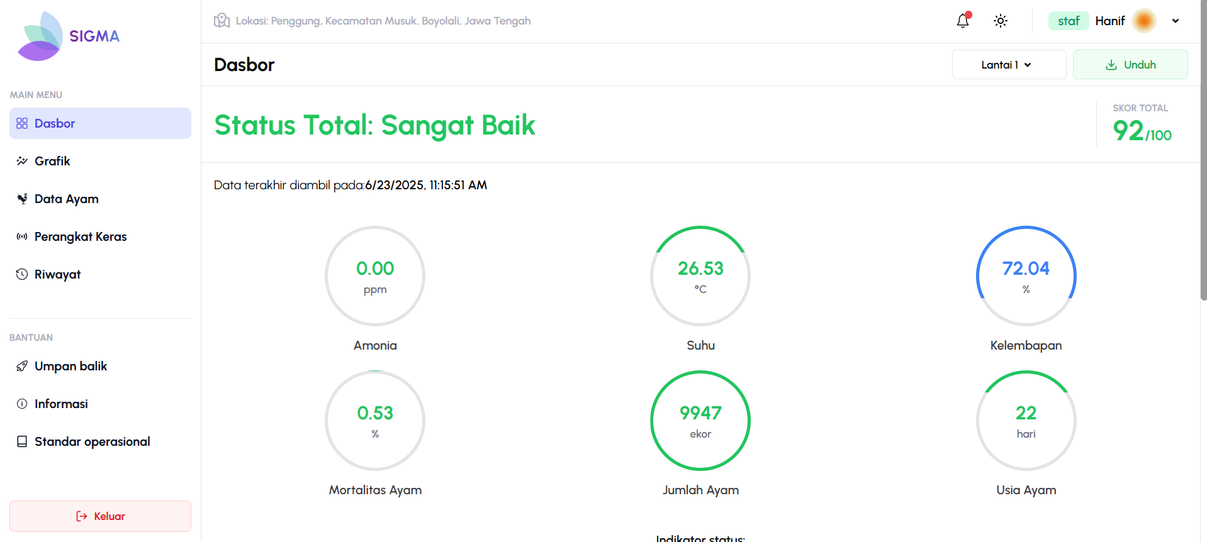
Task: Click the Amonia 0.00 ppm gauge
Action: pos(375,276)
